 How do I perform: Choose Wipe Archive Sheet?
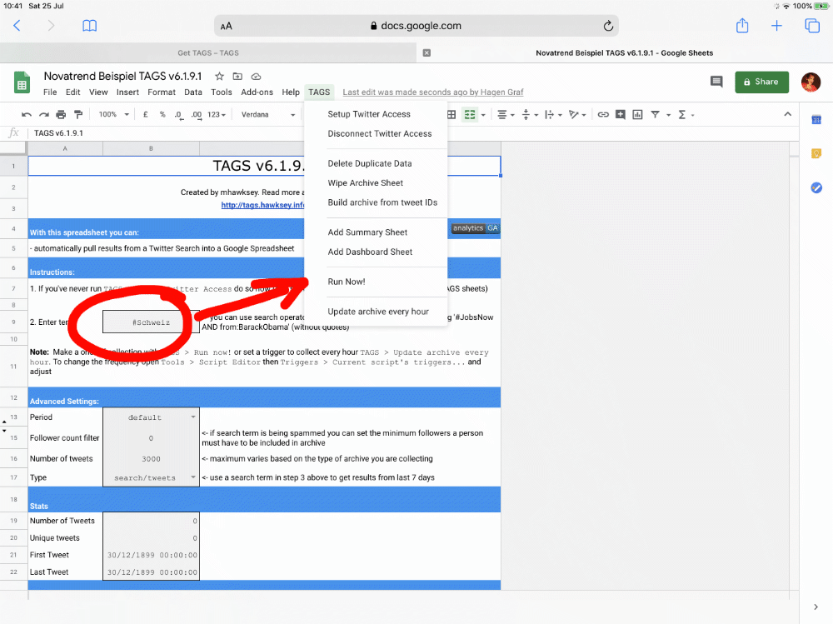pos(376,182)
